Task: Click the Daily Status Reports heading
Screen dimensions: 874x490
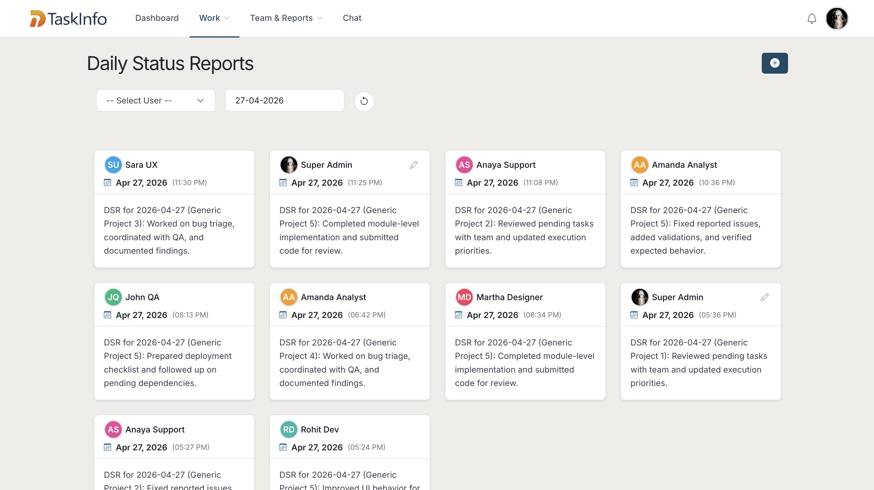Action: (x=170, y=63)
